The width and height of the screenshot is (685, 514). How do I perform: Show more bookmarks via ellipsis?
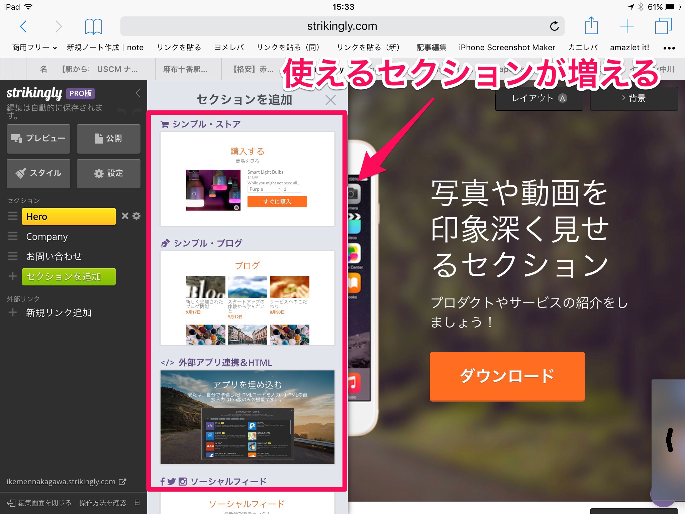pyautogui.click(x=669, y=48)
